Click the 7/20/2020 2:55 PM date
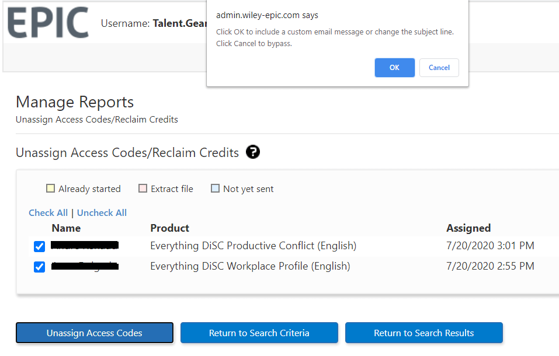Screen dimensions: 559x356 tap(490, 266)
